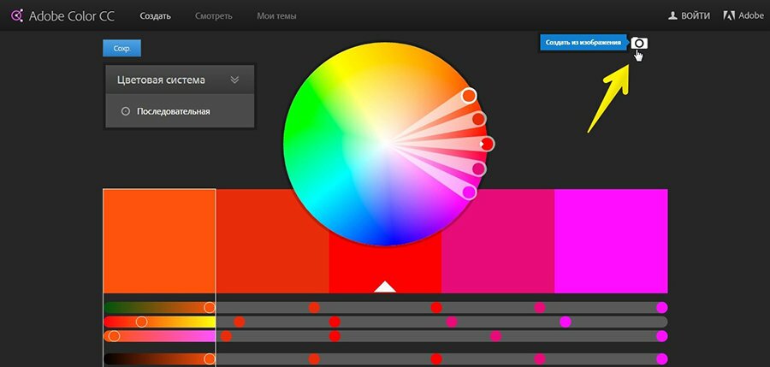Click the Цветовая система header text
The width and height of the screenshot is (770, 367).
161,80
